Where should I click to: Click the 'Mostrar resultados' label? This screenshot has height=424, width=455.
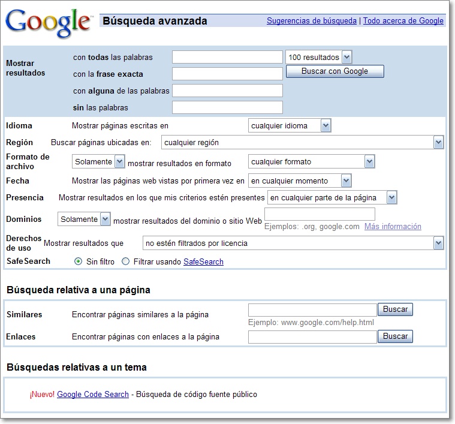26,68
